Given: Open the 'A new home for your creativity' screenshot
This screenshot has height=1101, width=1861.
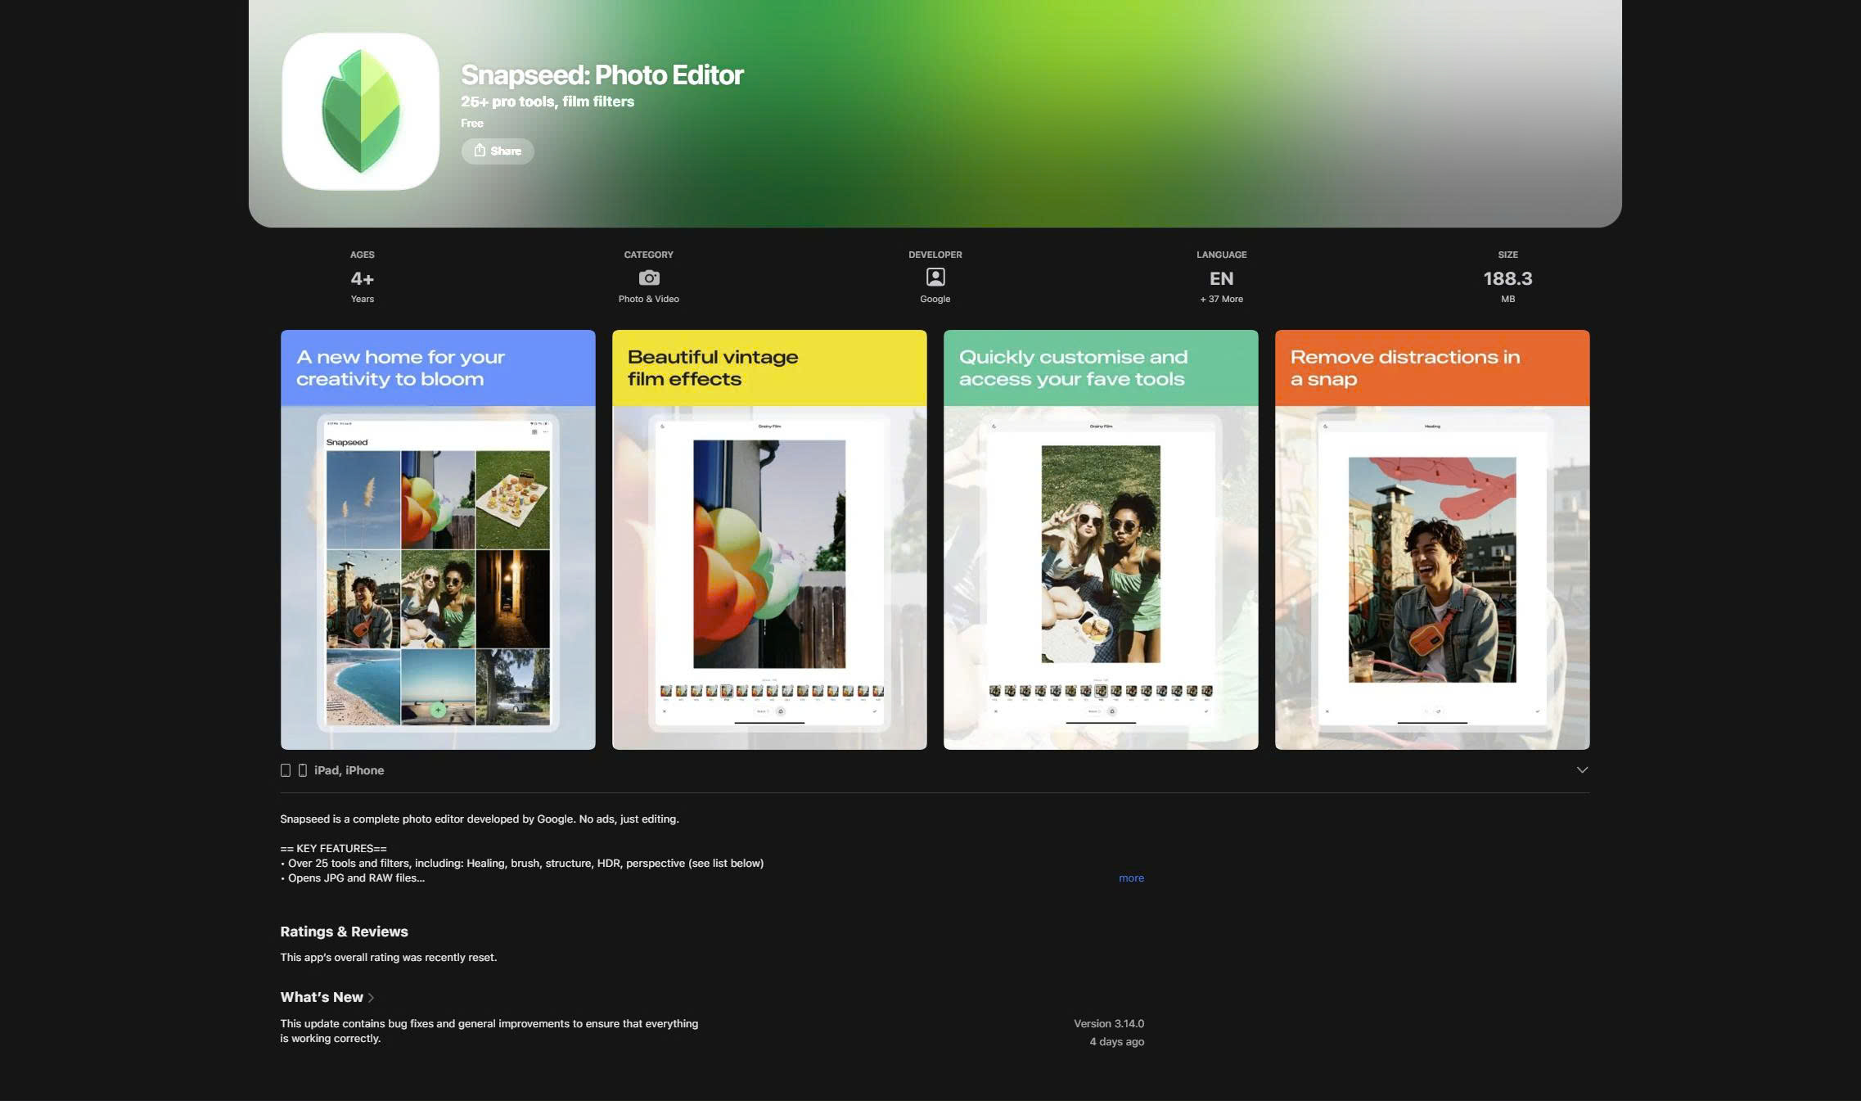Looking at the screenshot, I should pos(438,539).
